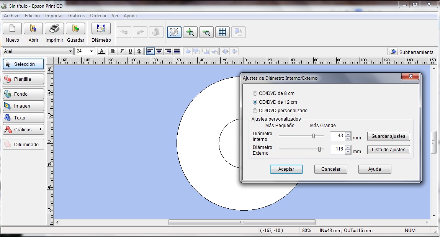
Task: Close the Ajustes de Diámetro dialog
Action: pos(411,76)
